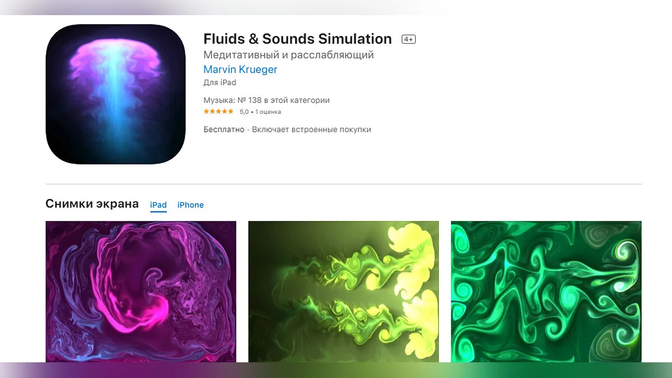
Task: Switch to the iPhone screenshots tab
Action: click(190, 205)
